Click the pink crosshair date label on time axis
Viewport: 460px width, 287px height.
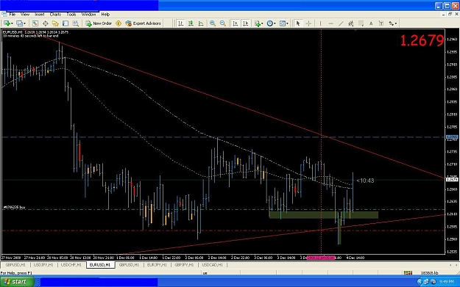tap(321, 258)
